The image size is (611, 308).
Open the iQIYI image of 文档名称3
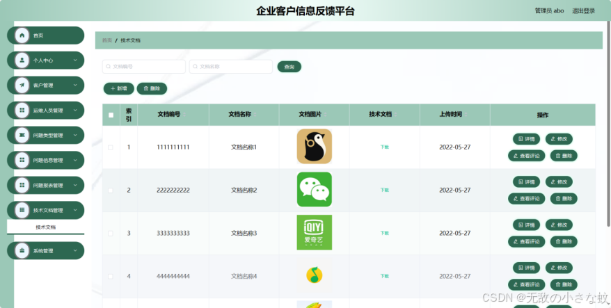tap(314, 232)
